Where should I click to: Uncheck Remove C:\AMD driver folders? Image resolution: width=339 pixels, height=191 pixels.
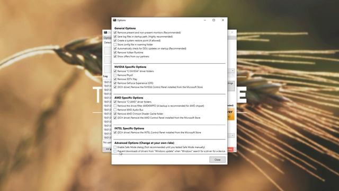pyautogui.click(x=115, y=102)
